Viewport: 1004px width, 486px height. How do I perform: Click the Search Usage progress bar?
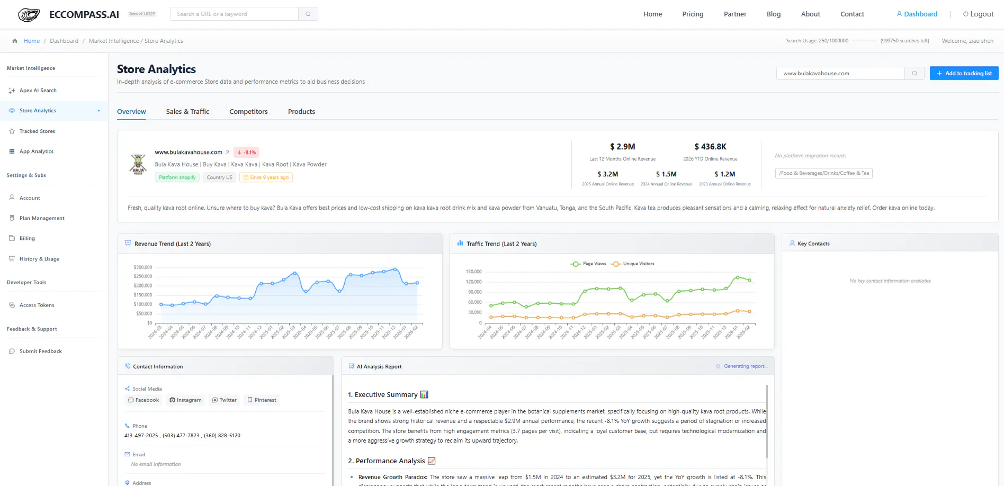tap(864, 41)
